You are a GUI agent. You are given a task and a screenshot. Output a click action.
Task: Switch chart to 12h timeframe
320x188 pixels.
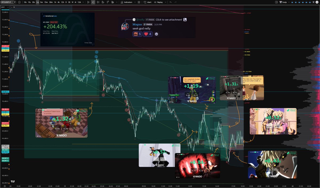coord(63,2)
